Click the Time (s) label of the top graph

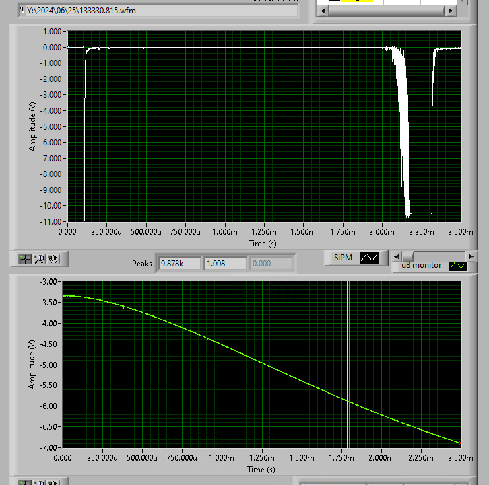coord(262,244)
